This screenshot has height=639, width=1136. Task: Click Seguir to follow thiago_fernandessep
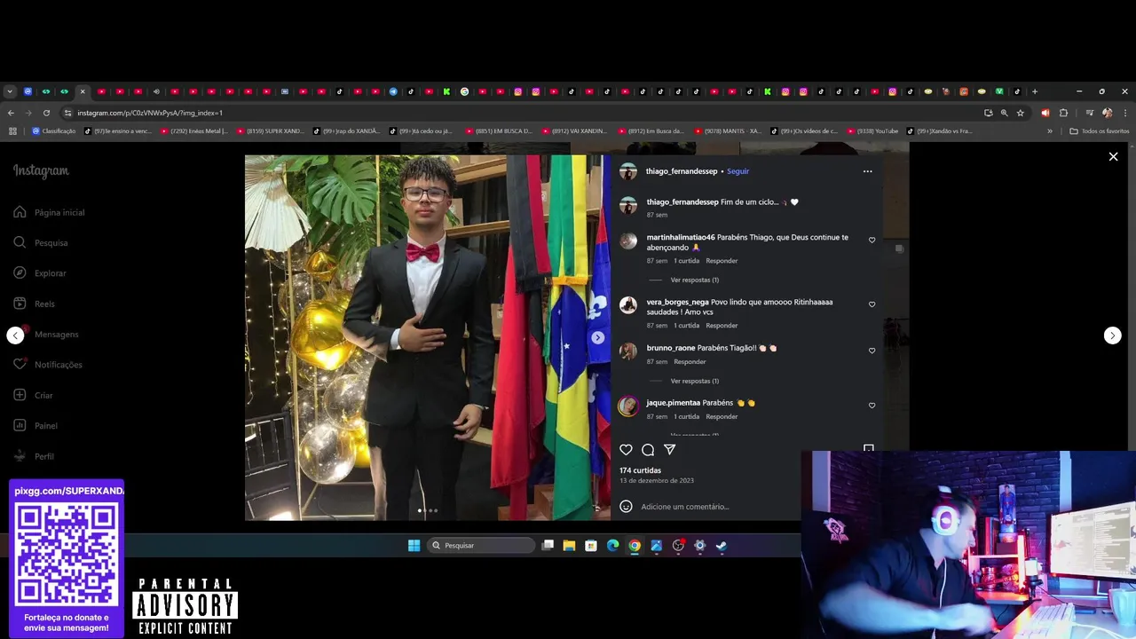(x=738, y=171)
